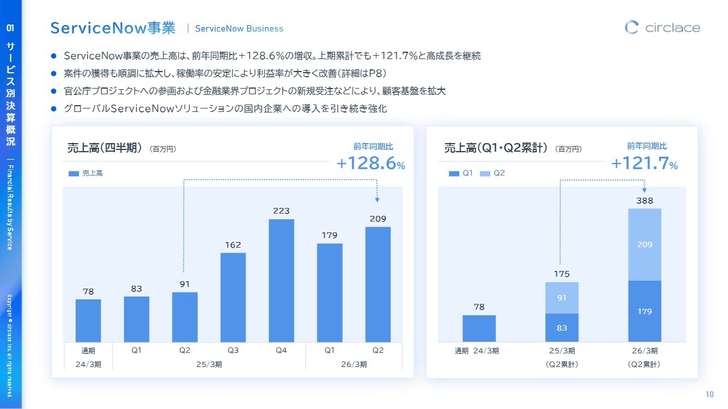Click the +128.6% year-over-year figure
Image resolution: width=728 pixels, height=409 pixels.
point(371,164)
